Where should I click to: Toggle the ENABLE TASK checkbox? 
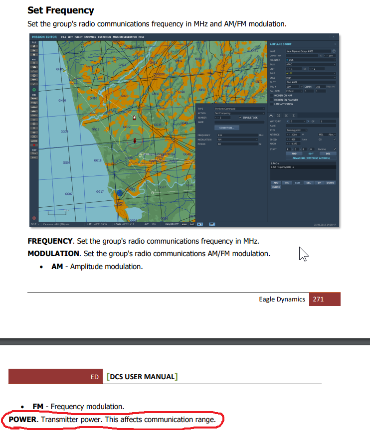pyautogui.click(x=240, y=118)
